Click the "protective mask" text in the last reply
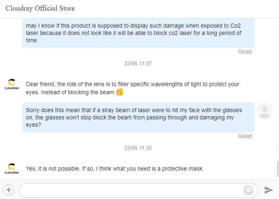The width and height of the screenshot is (279, 199). point(184,169)
